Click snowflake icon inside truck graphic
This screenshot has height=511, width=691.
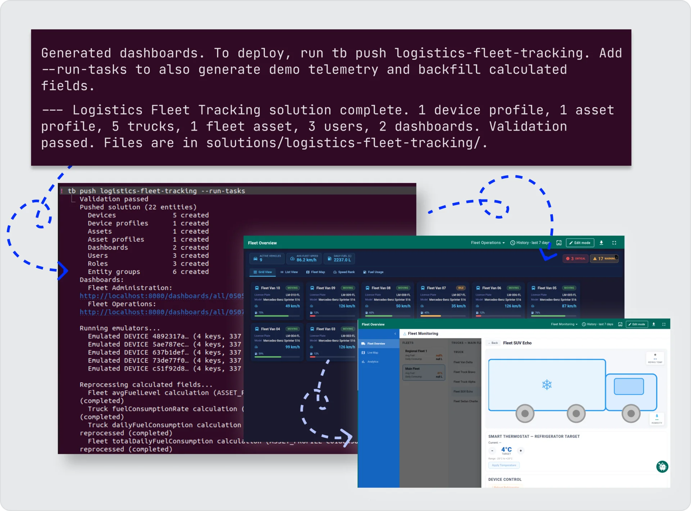[x=547, y=385]
